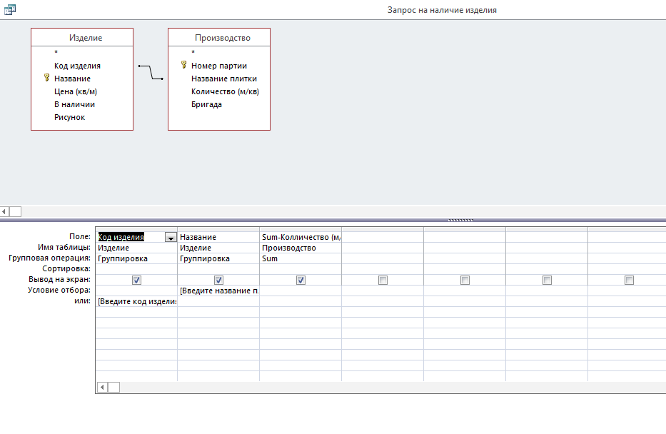Uncheck the show checkbox under Код изделия column

point(136,281)
